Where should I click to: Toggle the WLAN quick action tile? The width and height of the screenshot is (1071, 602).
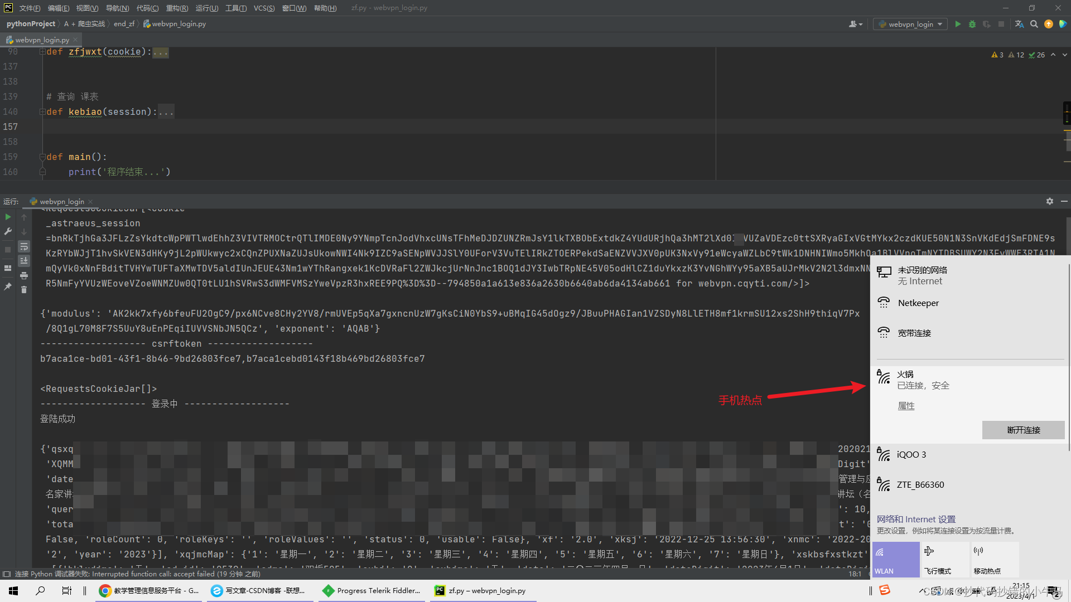pos(896,559)
